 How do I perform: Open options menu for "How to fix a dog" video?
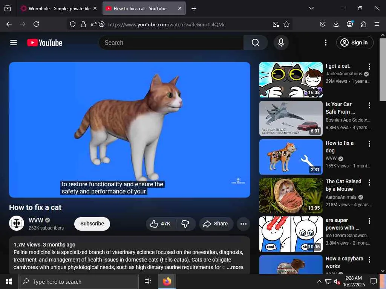(369, 144)
